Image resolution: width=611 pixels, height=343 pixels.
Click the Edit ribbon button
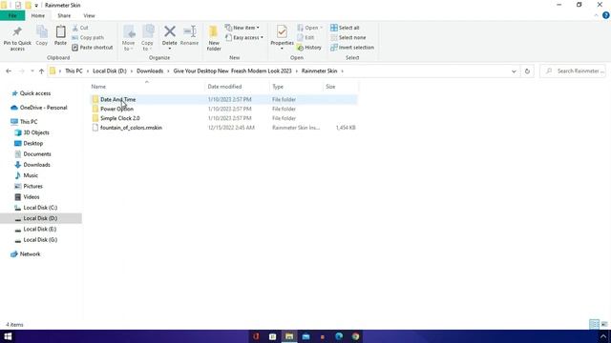(305, 38)
